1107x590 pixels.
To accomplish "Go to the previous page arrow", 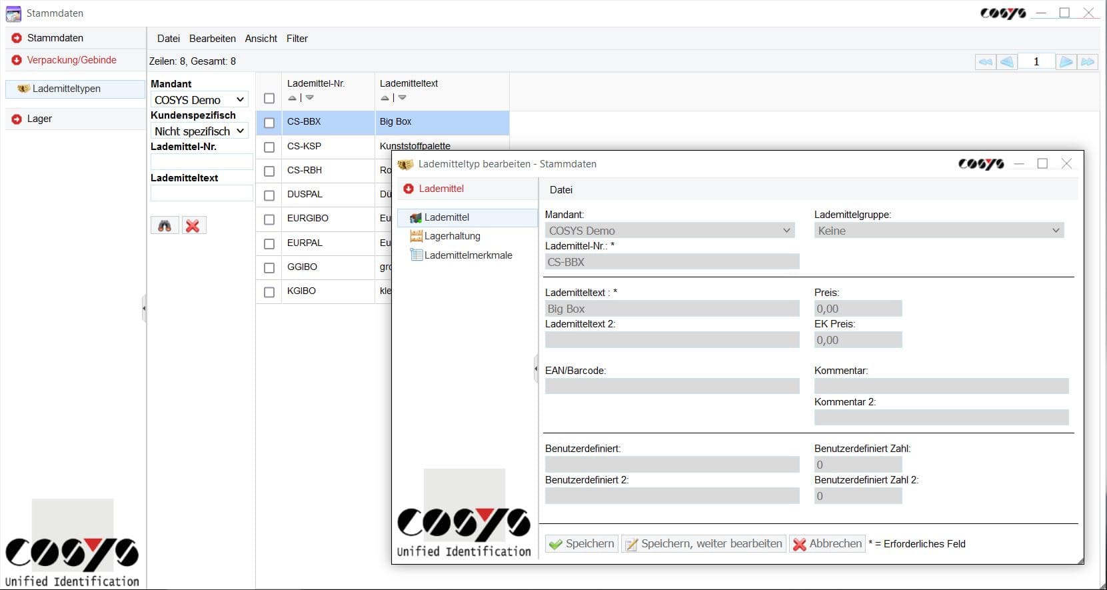I will [x=1007, y=62].
